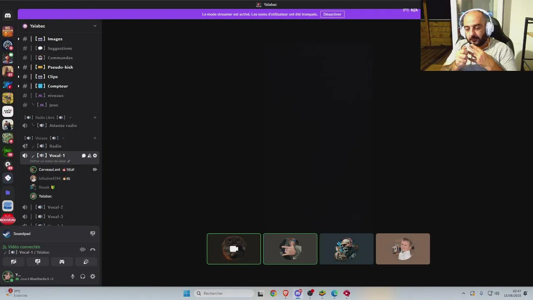Screen dimensions: 533x300
Task: Open Windows Start menu
Action: (x=187, y=293)
